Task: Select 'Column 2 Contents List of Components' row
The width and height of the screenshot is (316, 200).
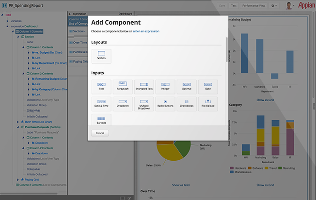Action: (x=41, y=185)
